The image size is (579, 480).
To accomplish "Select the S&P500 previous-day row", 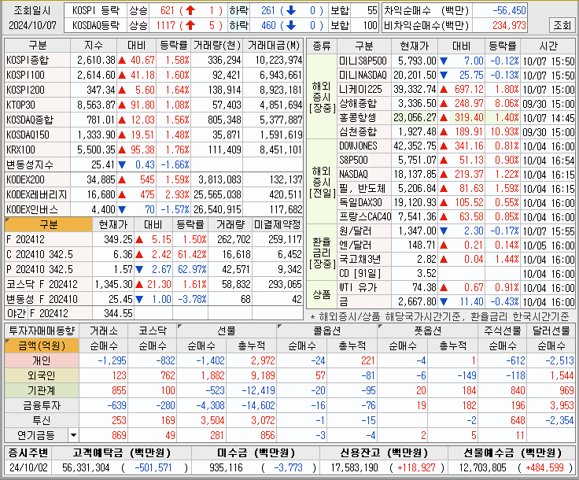I will [456, 161].
